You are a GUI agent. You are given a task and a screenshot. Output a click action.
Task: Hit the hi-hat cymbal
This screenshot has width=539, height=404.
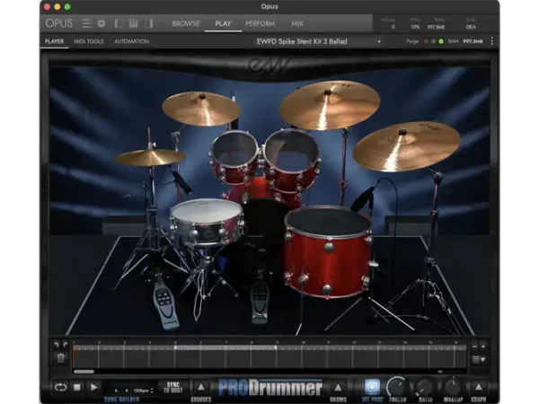[149, 158]
